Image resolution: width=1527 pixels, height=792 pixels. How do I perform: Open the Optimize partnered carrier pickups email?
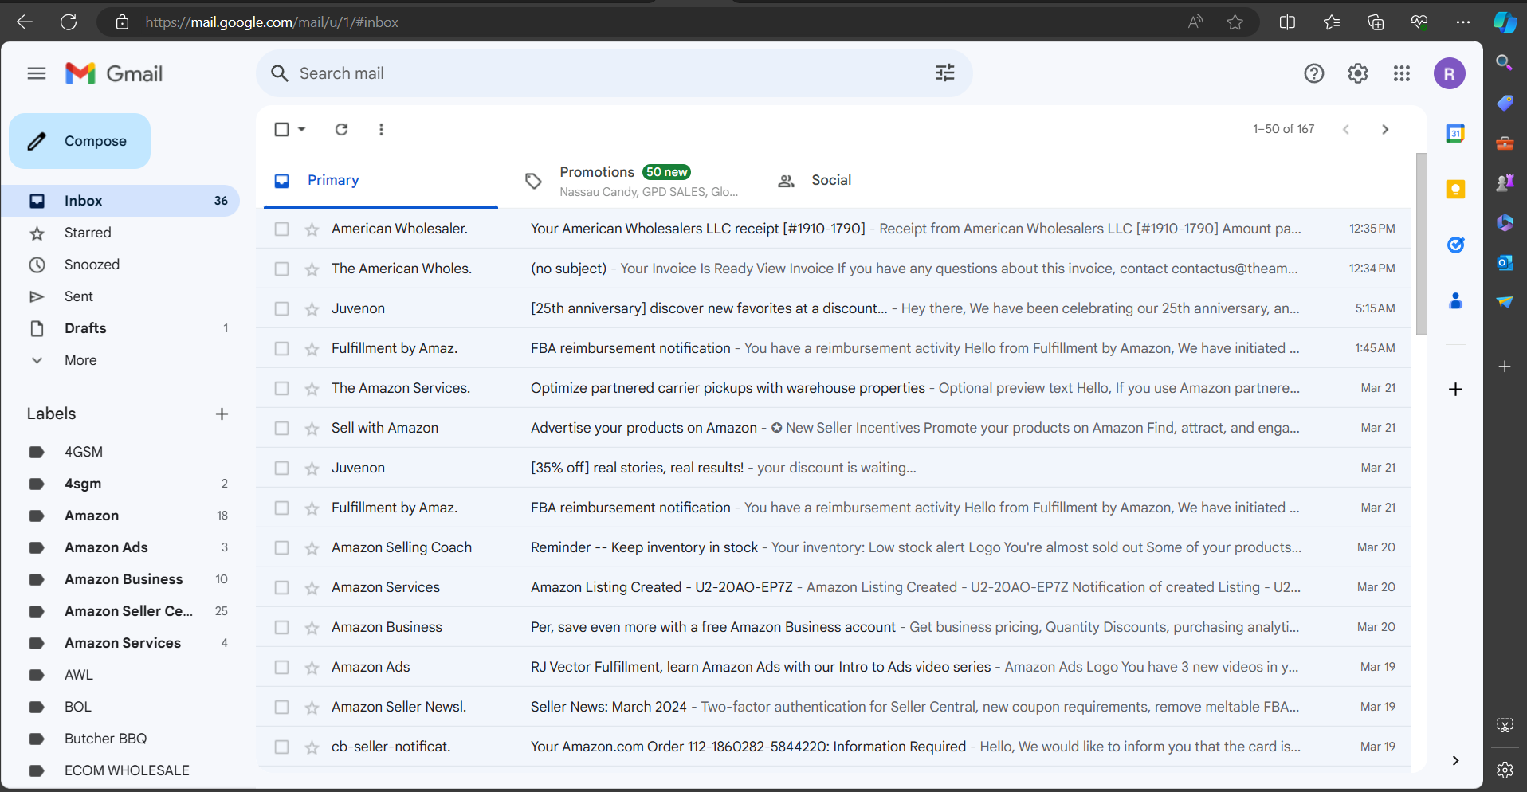pos(834,388)
